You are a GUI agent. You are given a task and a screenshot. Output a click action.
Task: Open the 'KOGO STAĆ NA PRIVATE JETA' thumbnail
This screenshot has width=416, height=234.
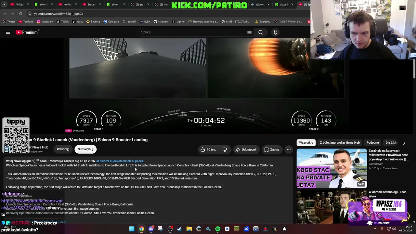[332, 168]
